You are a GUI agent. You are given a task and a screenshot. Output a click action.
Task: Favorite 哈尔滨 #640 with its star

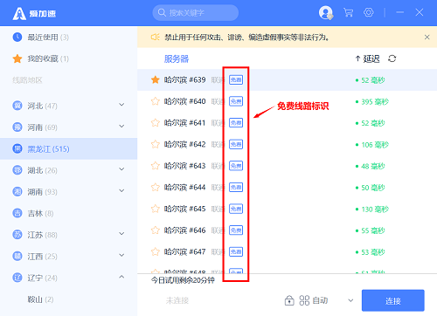[156, 101]
